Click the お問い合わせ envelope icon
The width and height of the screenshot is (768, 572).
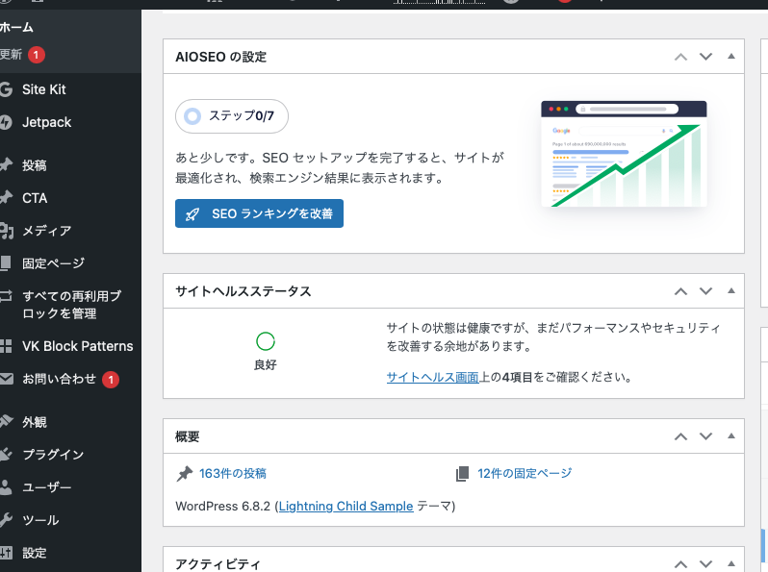coord(7,379)
